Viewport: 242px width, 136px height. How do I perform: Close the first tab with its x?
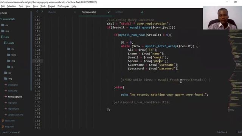click(75, 12)
